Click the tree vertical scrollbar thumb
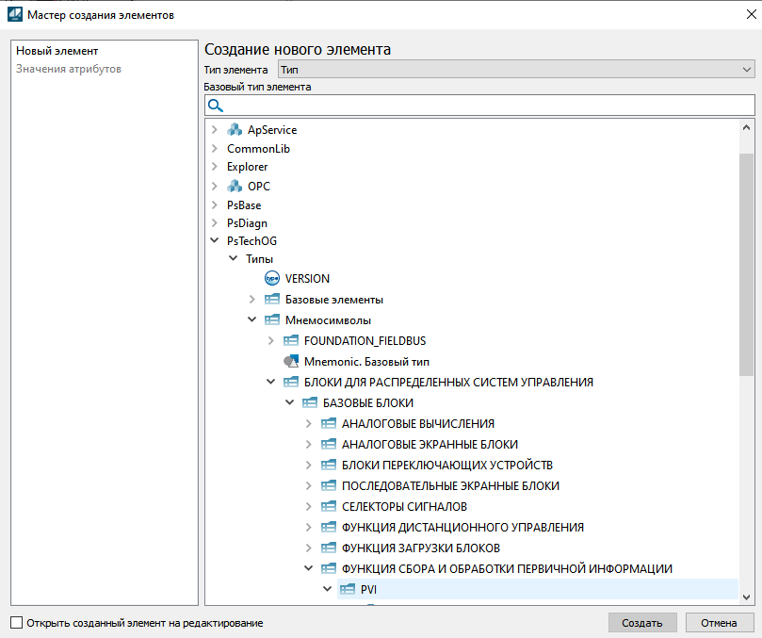Viewport: 762px width, 638px height. point(746,254)
